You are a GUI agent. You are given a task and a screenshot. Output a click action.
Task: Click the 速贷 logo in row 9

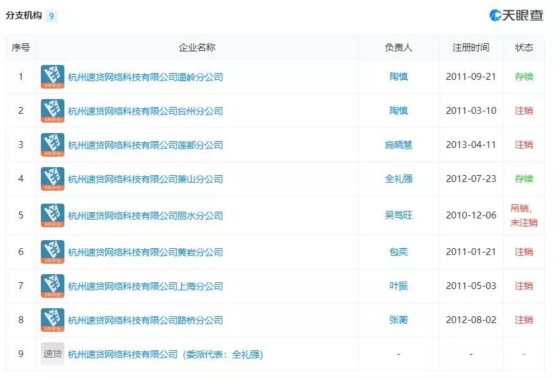point(53,354)
